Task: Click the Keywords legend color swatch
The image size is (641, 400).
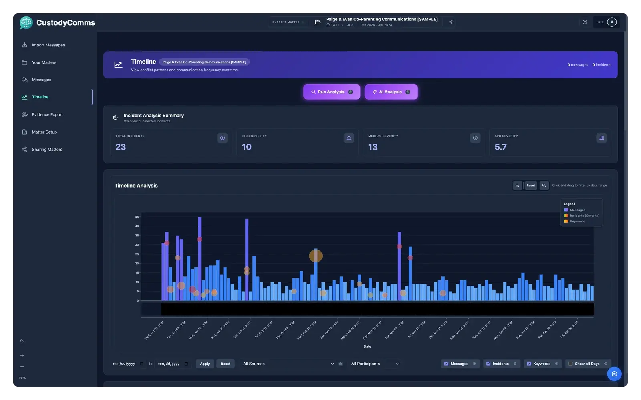Action: pyautogui.click(x=566, y=221)
